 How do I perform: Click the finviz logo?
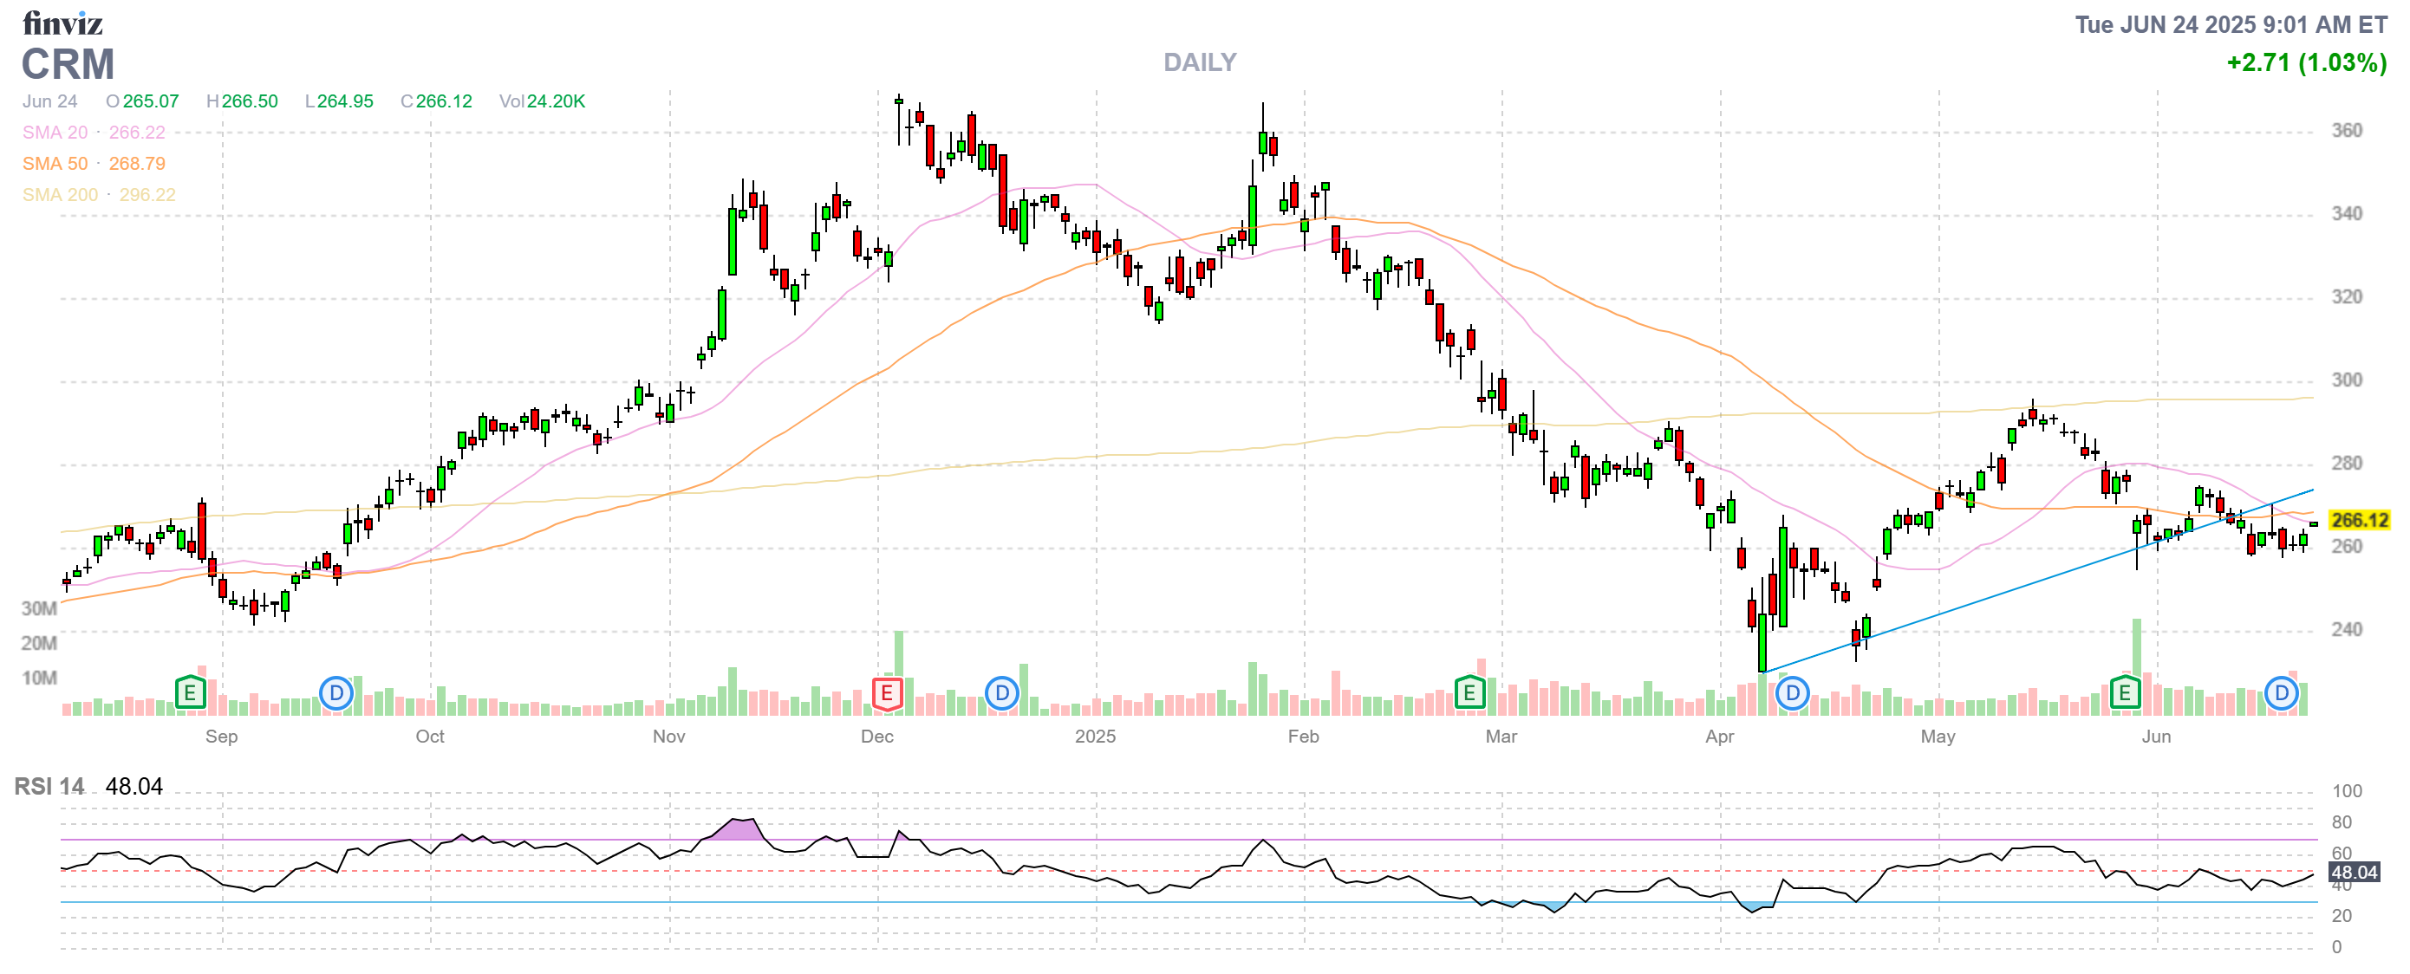62,23
